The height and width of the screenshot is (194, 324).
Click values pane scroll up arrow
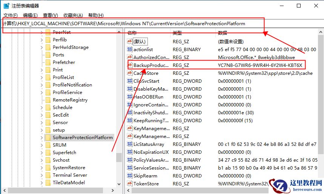click(x=321, y=32)
